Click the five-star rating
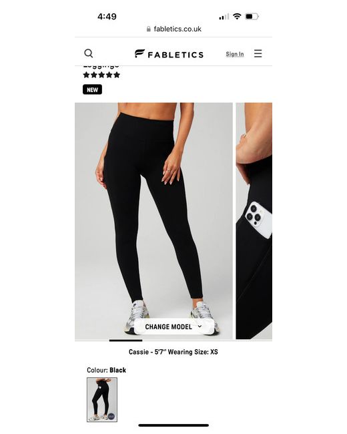This screenshot has height=434, width=347. click(x=101, y=75)
